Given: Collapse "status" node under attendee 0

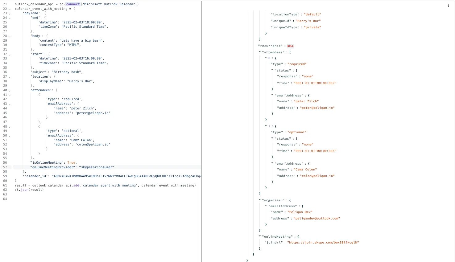Looking at the screenshot, I should tap(272, 70).
